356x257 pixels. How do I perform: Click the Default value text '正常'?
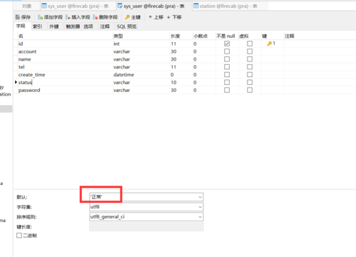pyautogui.click(x=96, y=197)
